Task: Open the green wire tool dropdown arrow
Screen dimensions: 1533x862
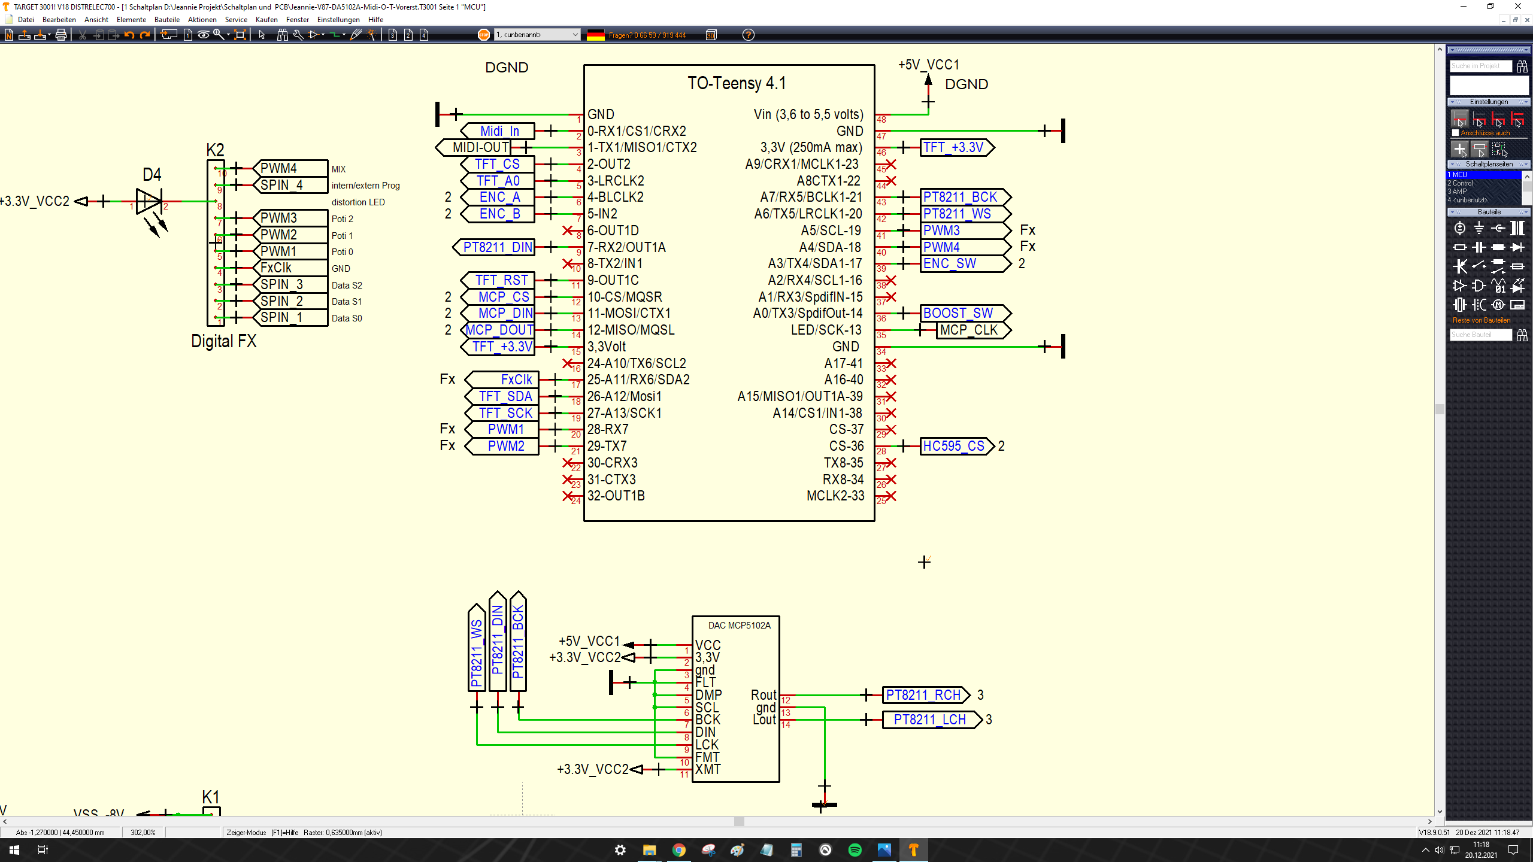Action: [344, 35]
